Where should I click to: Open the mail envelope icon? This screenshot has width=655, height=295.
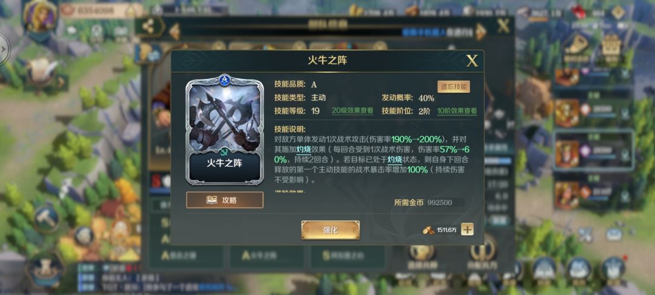[x=614, y=234]
